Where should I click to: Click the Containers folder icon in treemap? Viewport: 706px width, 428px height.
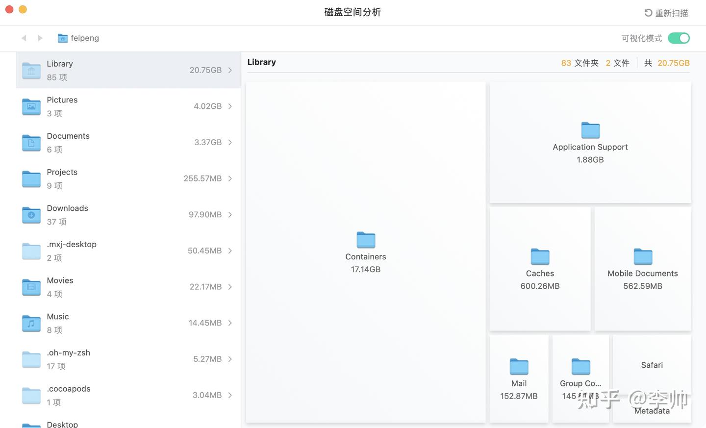pyautogui.click(x=366, y=240)
